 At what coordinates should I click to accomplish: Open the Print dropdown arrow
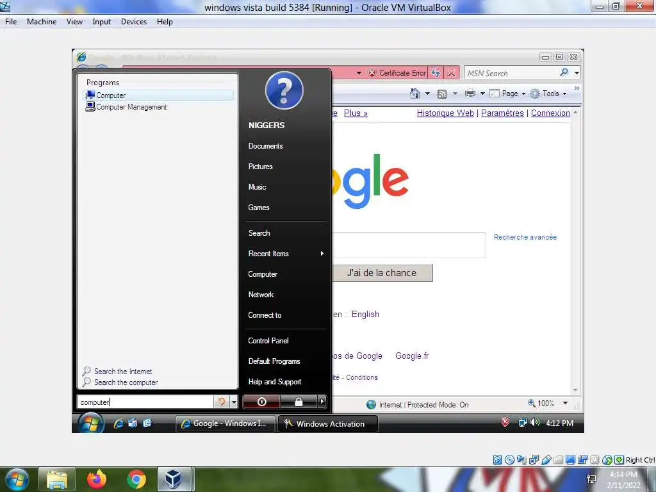tap(482, 94)
